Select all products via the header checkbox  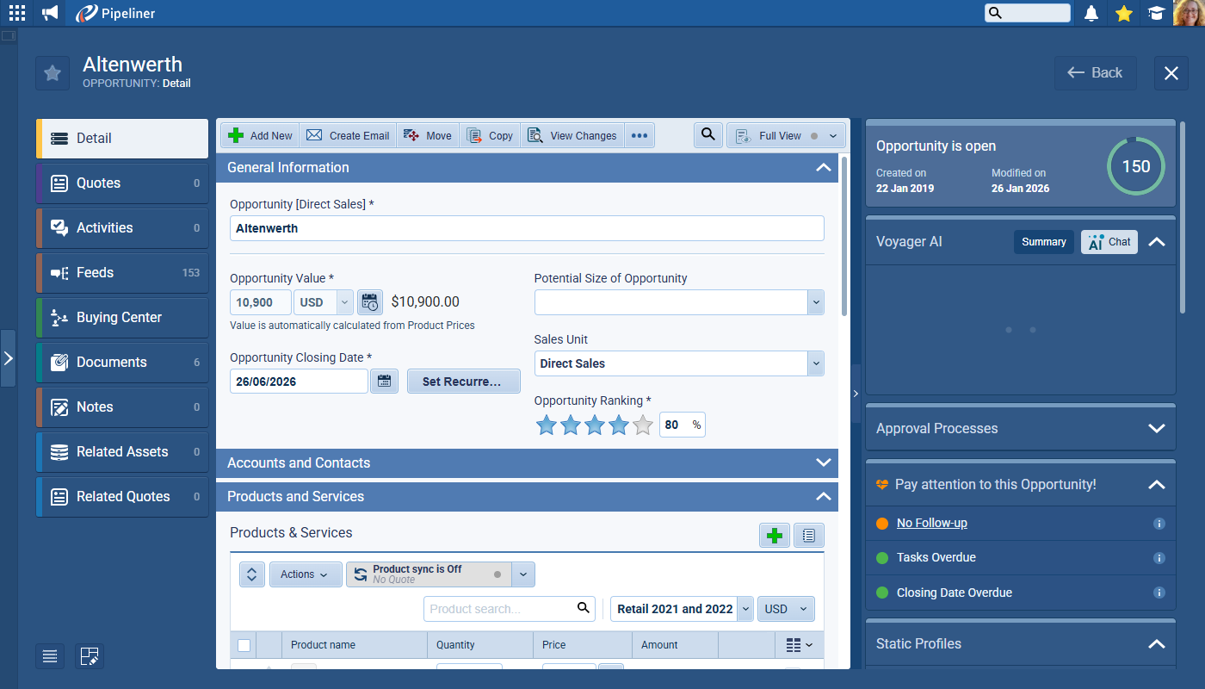[244, 644]
